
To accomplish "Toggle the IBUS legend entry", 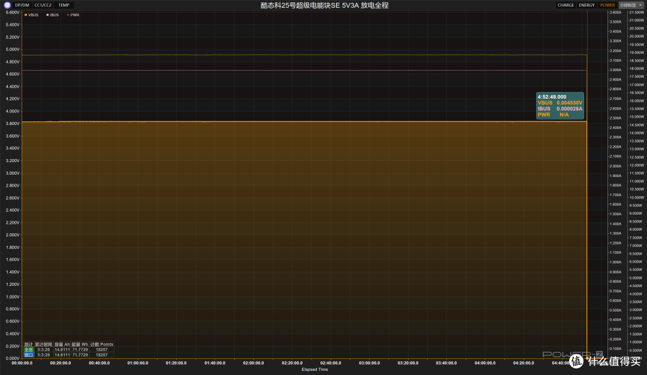I will click(52, 15).
